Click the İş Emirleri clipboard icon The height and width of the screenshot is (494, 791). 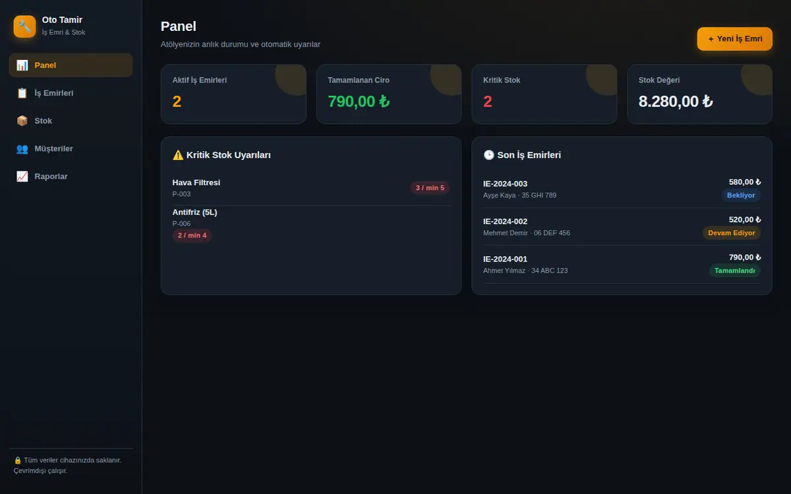tap(22, 93)
